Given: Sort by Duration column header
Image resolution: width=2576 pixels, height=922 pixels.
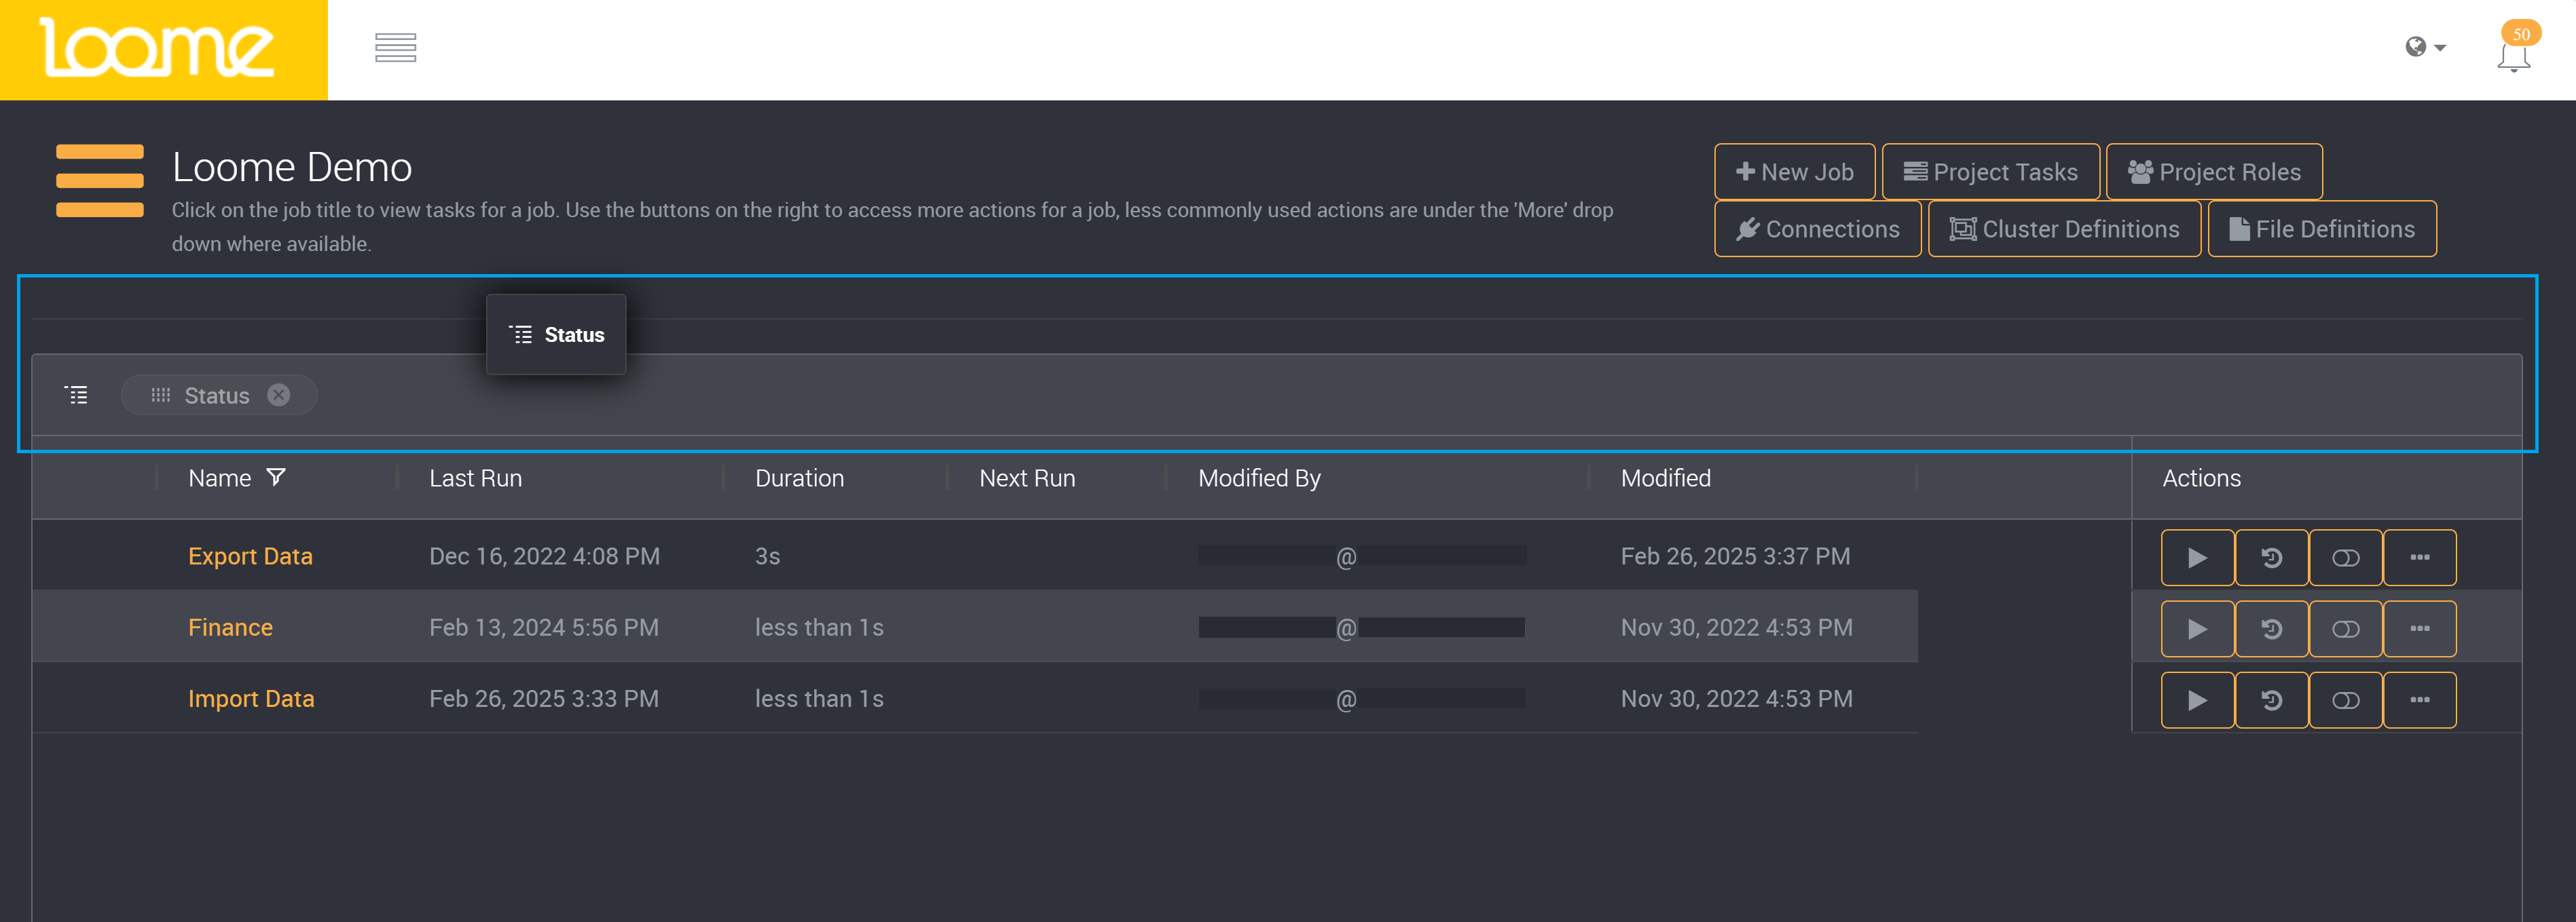Looking at the screenshot, I should coord(799,478).
